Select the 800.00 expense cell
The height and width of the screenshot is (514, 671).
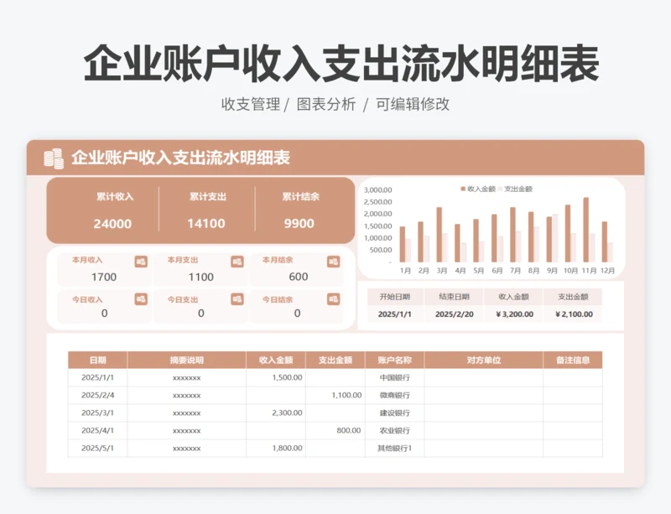335,430
